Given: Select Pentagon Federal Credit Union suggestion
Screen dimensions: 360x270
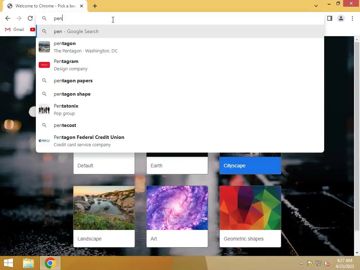Looking at the screenshot, I should click(180, 141).
